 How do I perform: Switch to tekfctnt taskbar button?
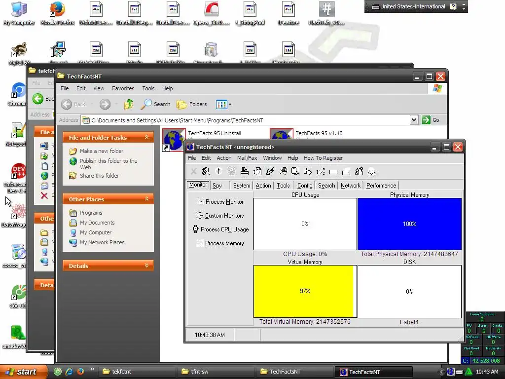tap(137, 372)
